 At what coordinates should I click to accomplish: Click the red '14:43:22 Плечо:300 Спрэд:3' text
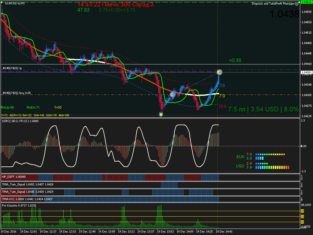click(x=116, y=4)
